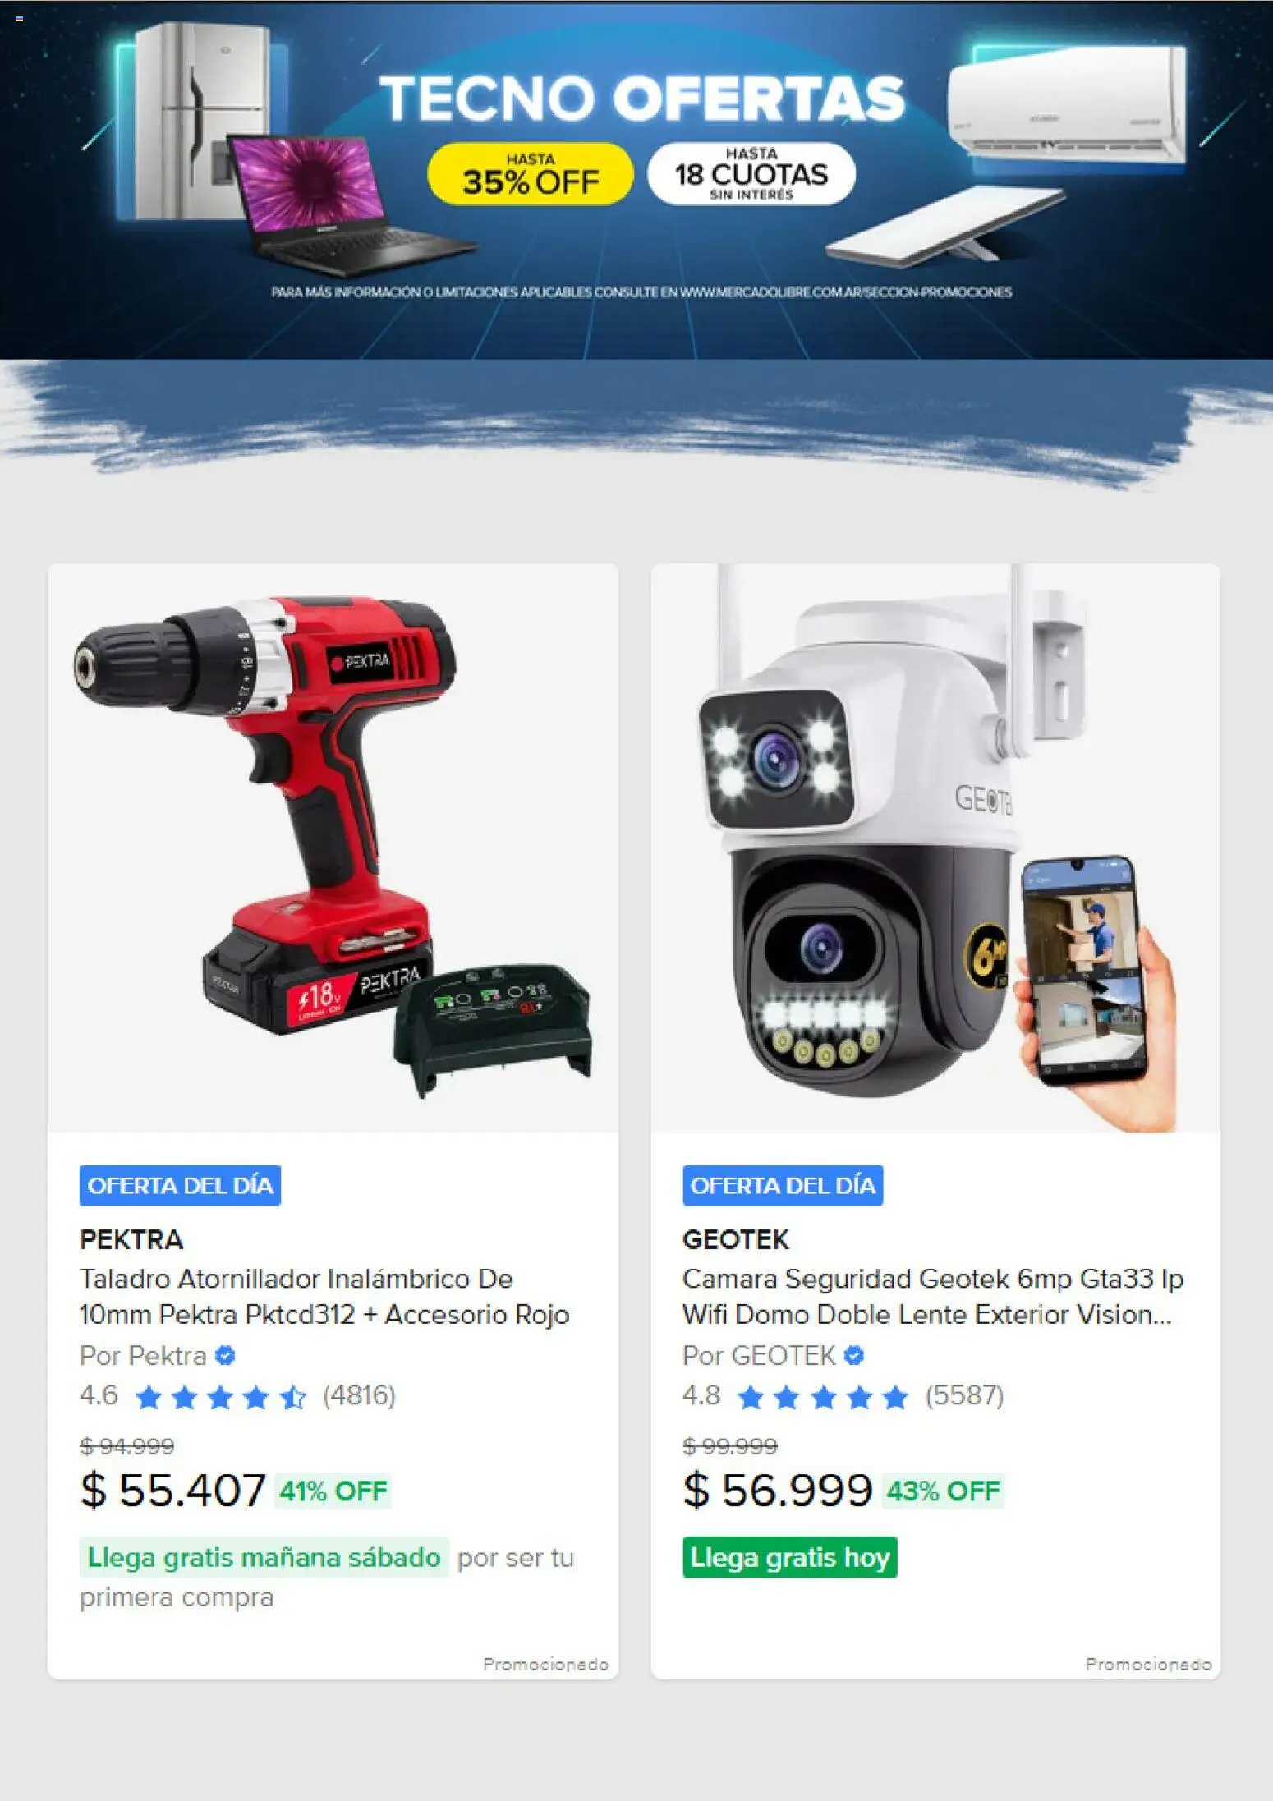This screenshot has width=1273, height=1801.
Task: Click the GEOTEK brand name
Action: [x=736, y=1238]
